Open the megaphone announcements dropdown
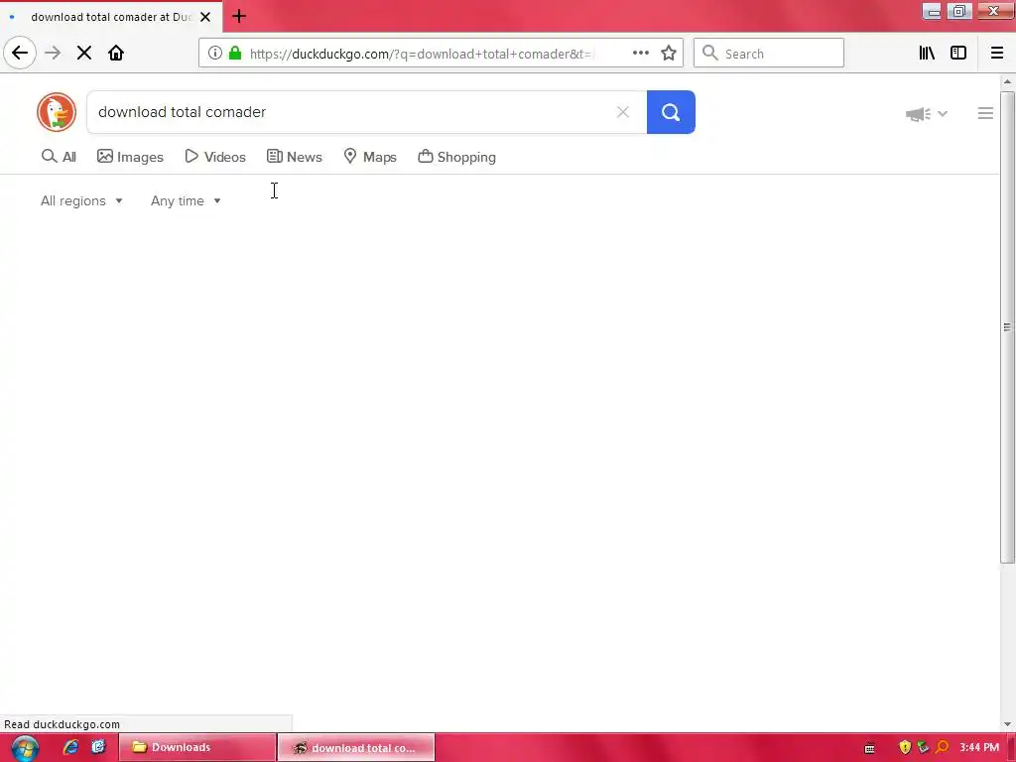 927,114
